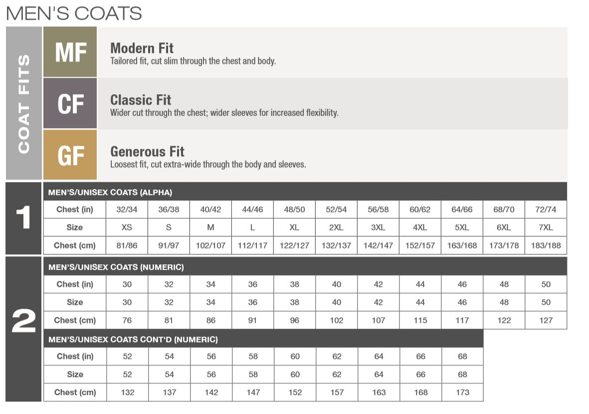Select the Modern Fit heading

(142, 48)
